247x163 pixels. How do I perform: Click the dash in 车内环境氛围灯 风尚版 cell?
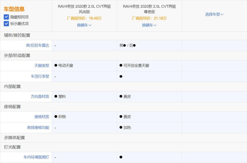coord(55,157)
